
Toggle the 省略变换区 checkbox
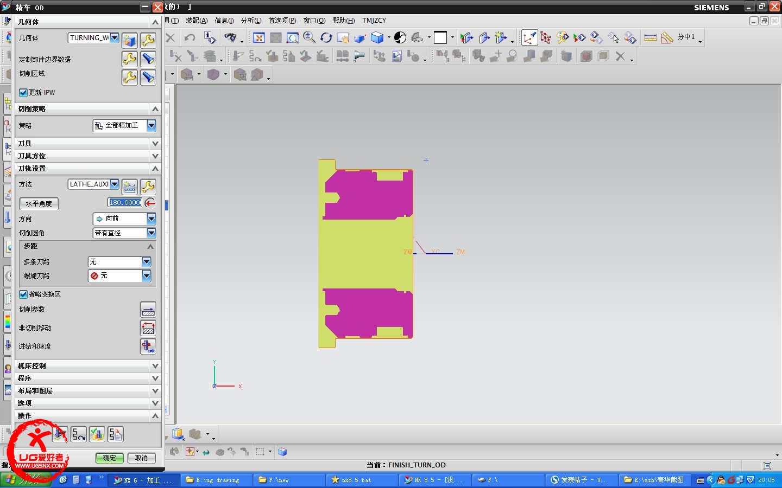click(x=23, y=294)
